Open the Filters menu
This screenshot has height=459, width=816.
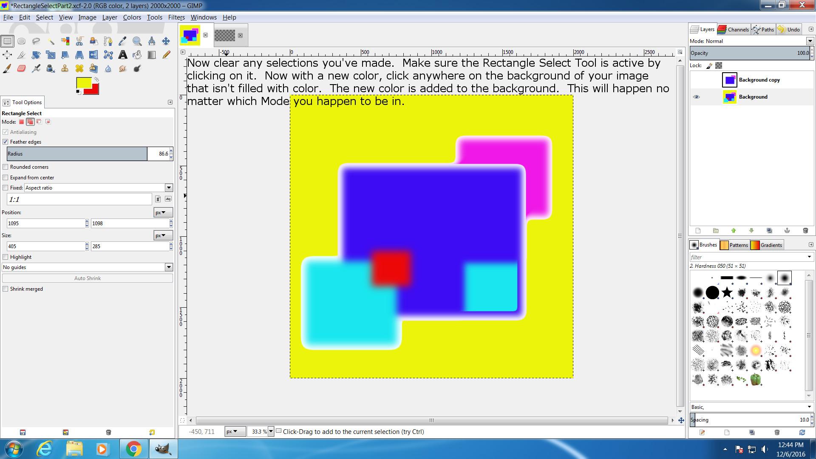pos(176,17)
